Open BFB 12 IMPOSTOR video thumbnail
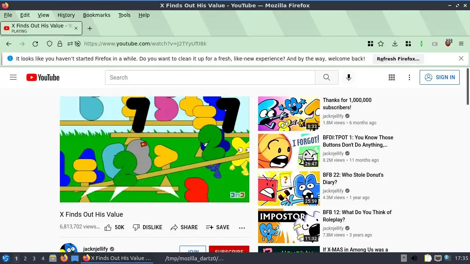Viewport: 470px width, 264px height. pyautogui.click(x=289, y=226)
